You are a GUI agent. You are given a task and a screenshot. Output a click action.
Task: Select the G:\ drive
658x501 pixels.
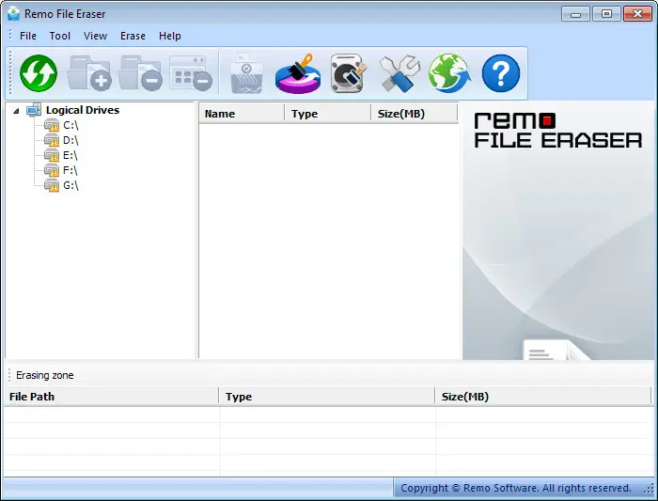[70, 185]
